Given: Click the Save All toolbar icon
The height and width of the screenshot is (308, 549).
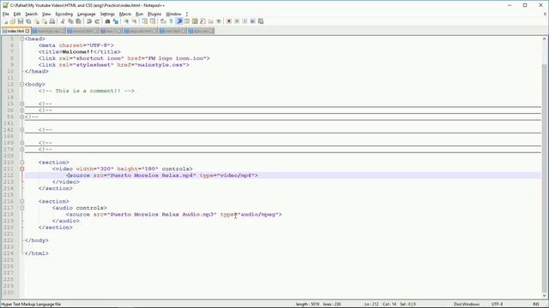Looking at the screenshot, I should (28, 21).
